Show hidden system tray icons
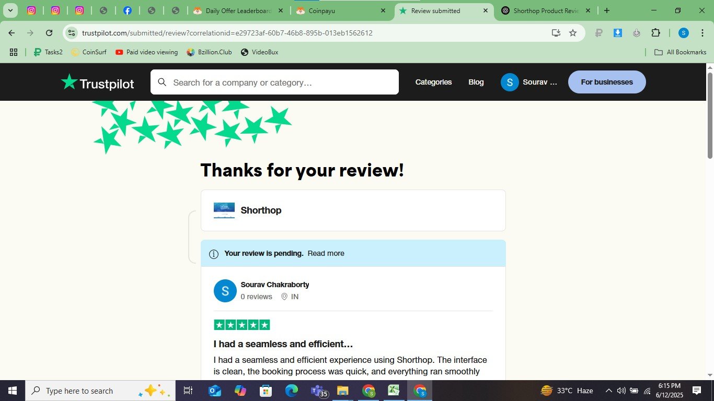Screen dimensions: 714x401 (x=608, y=391)
